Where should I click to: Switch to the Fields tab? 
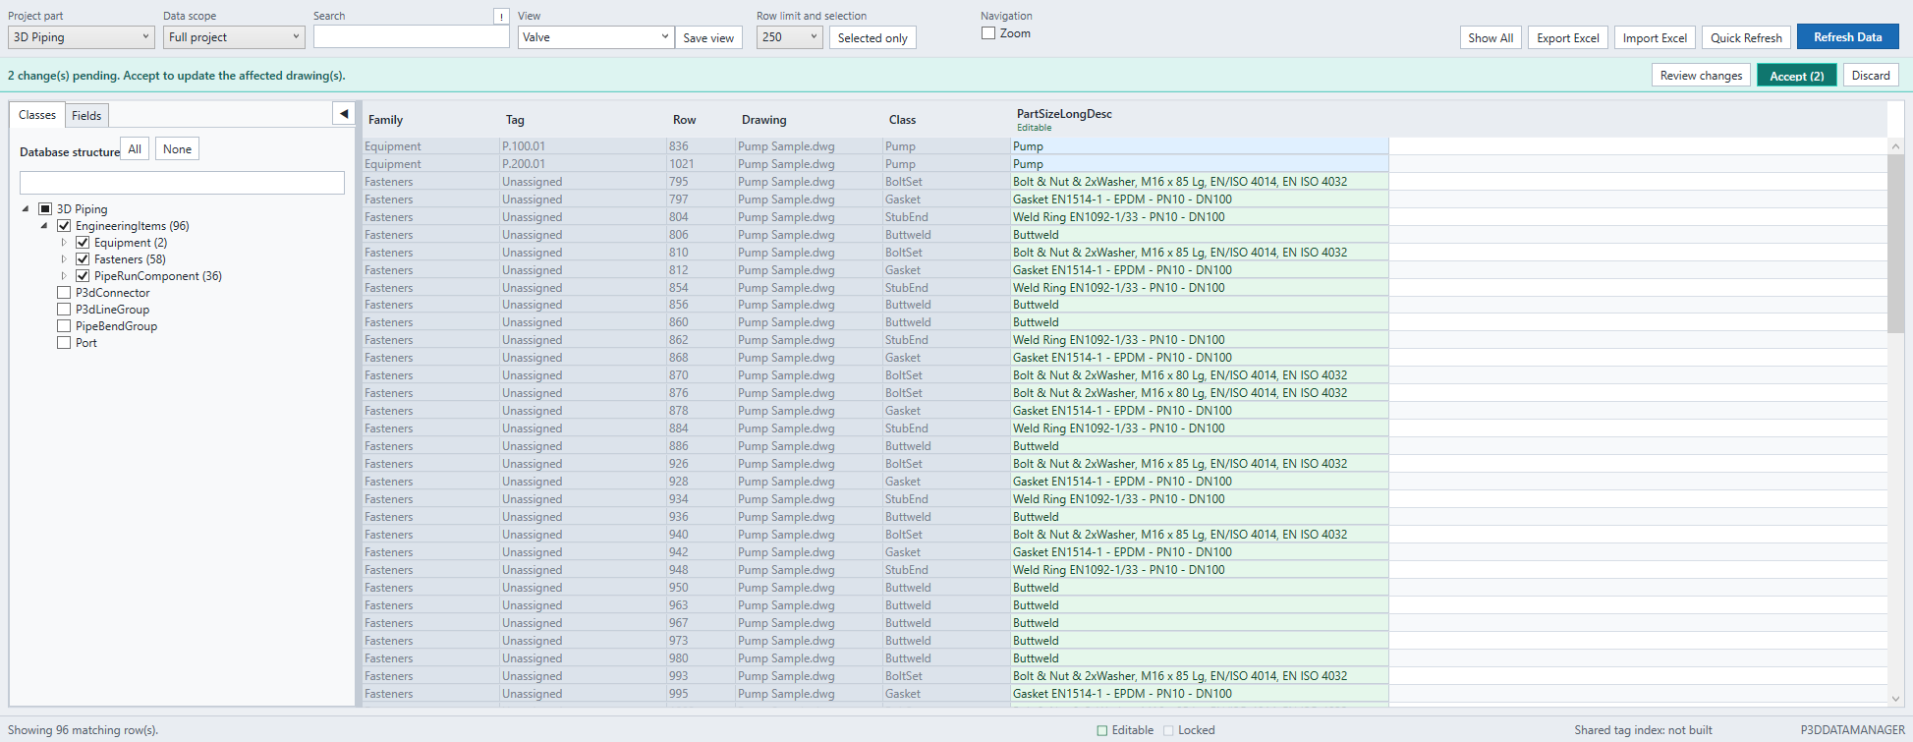click(86, 116)
